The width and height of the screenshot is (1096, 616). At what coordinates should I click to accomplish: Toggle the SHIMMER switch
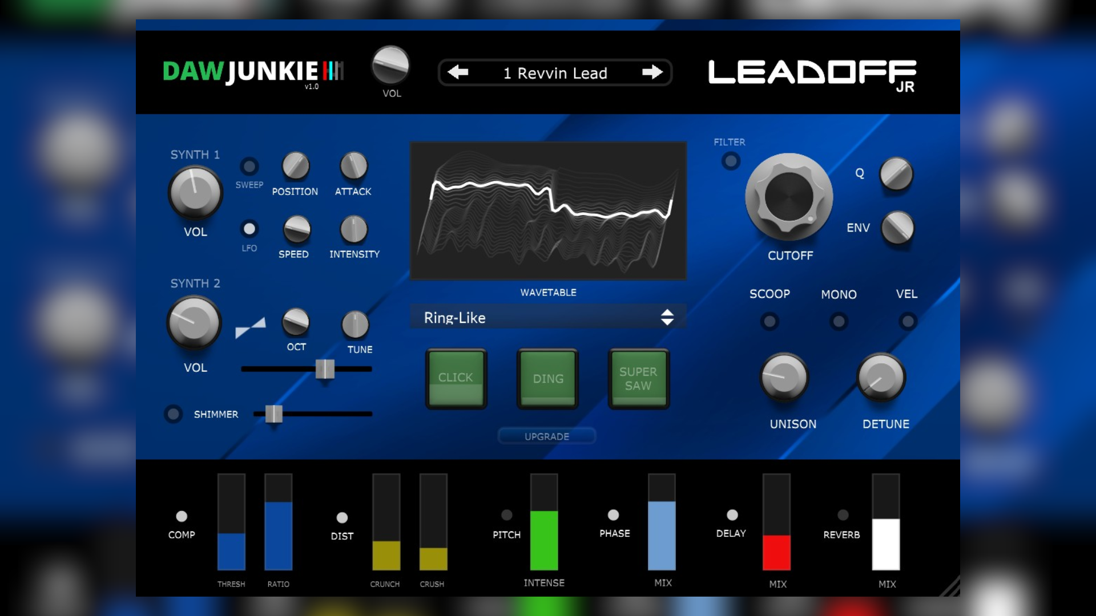click(x=174, y=414)
